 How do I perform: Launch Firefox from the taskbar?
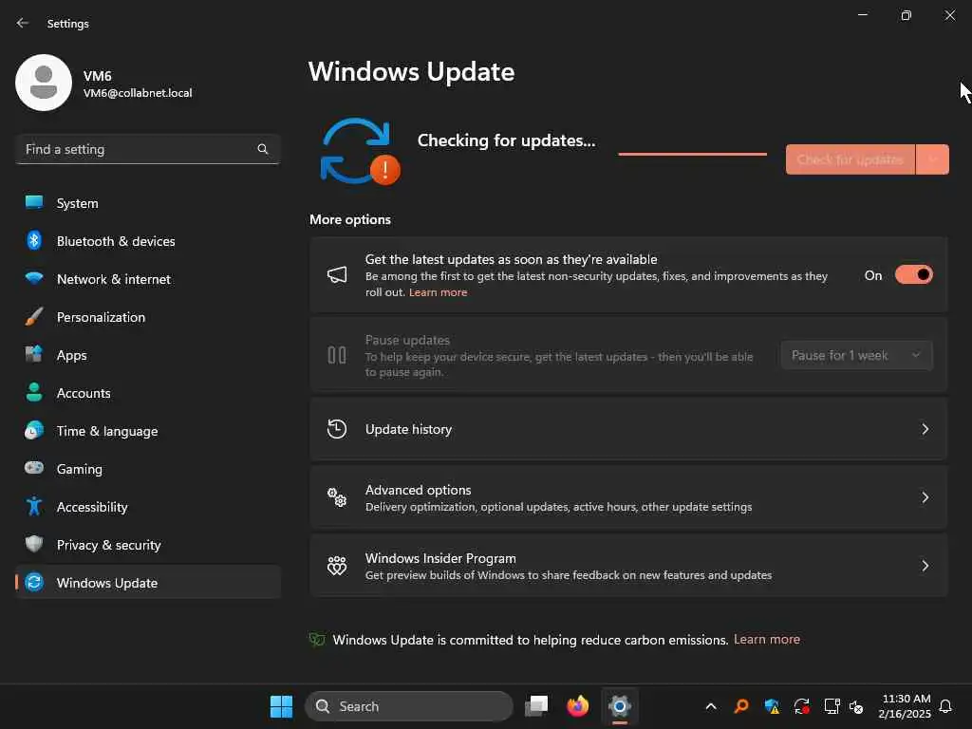(578, 706)
